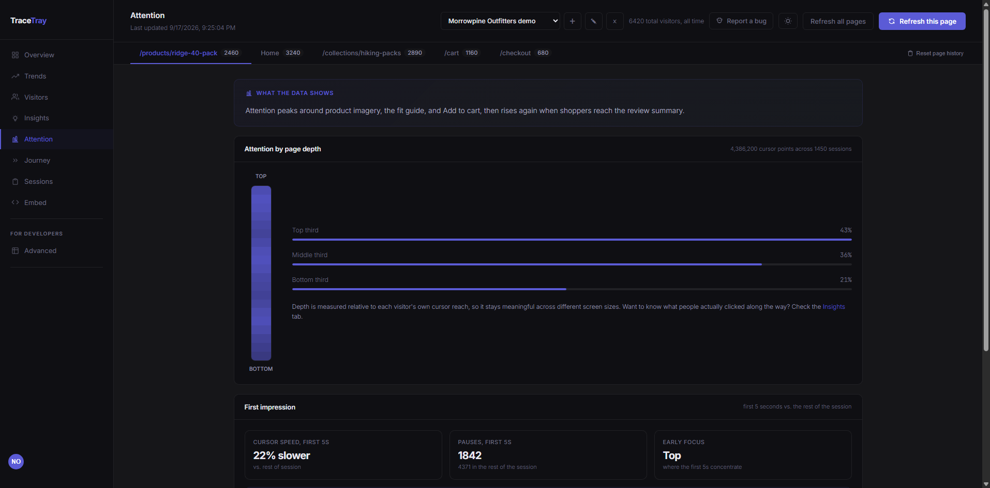Switch to the /cart tab
This screenshot has height=488, width=990.
tap(462, 53)
